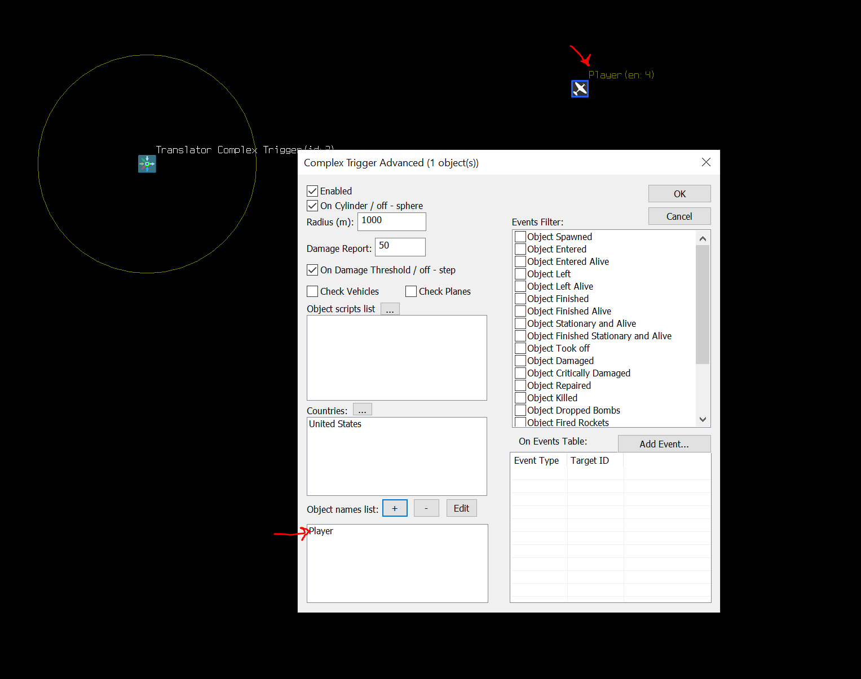
Task: Check Object Left event filter
Action: click(520, 274)
